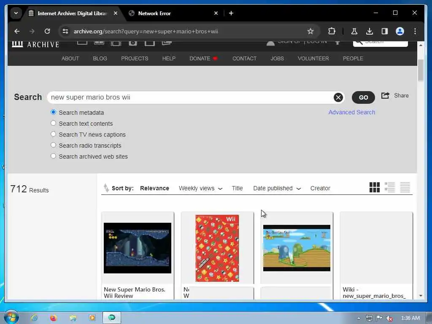432x324 pixels.
Task: Show hidden system tray icons arrow
Action: [359, 318]
